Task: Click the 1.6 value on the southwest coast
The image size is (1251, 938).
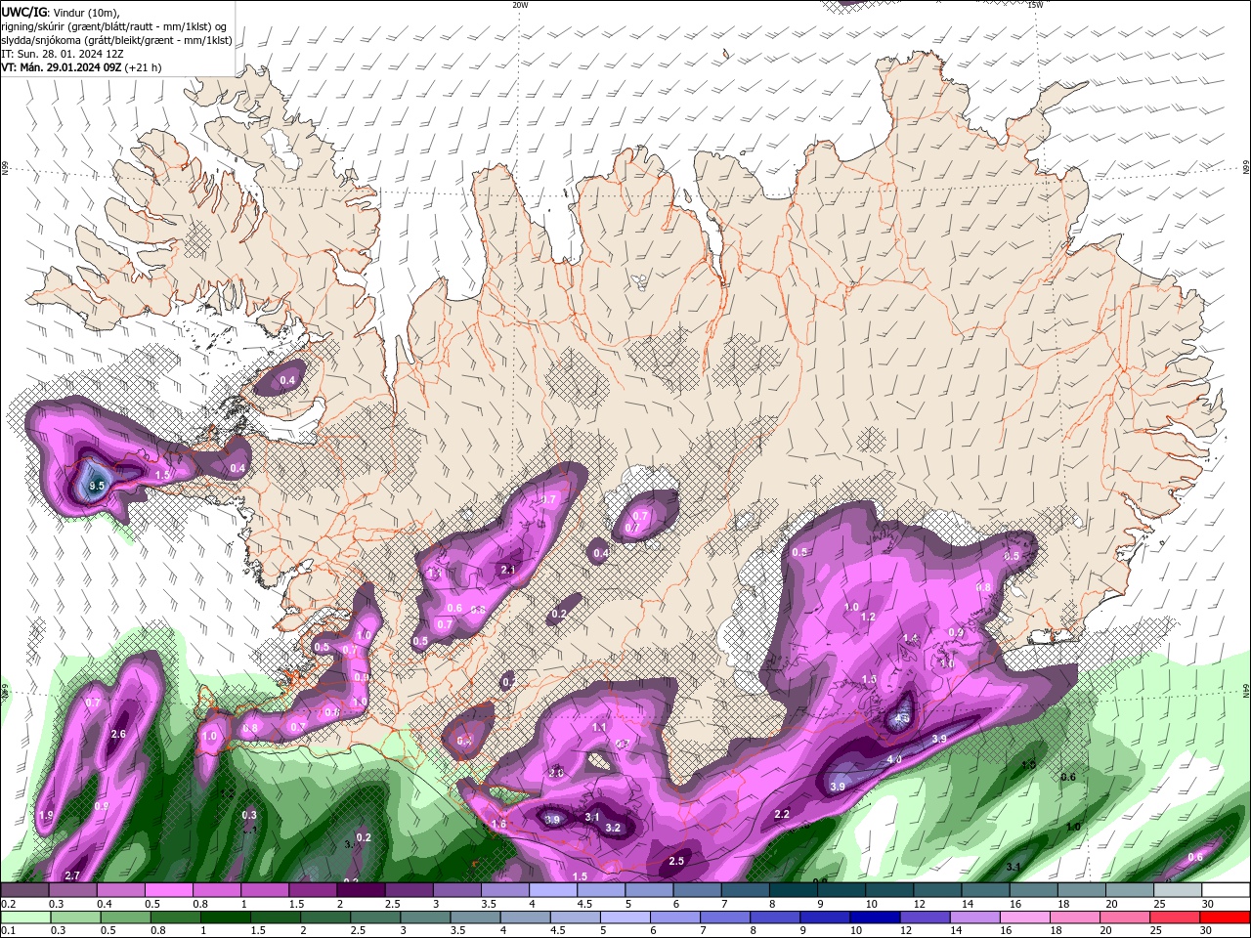Action: tap(499, 824)
